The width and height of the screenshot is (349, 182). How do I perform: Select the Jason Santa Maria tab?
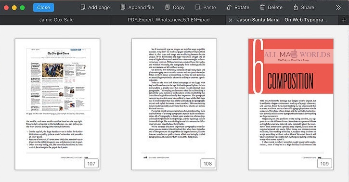[282, 20]
